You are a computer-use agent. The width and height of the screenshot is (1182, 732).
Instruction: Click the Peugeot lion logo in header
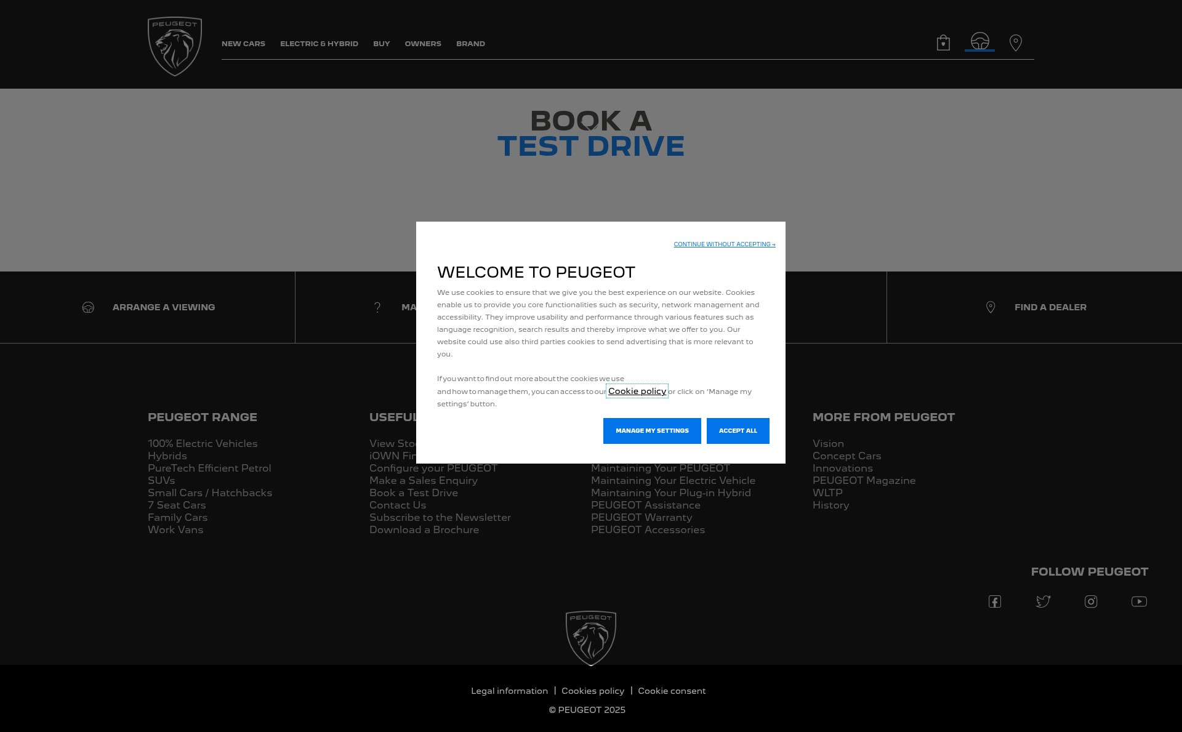click(175, 47)
